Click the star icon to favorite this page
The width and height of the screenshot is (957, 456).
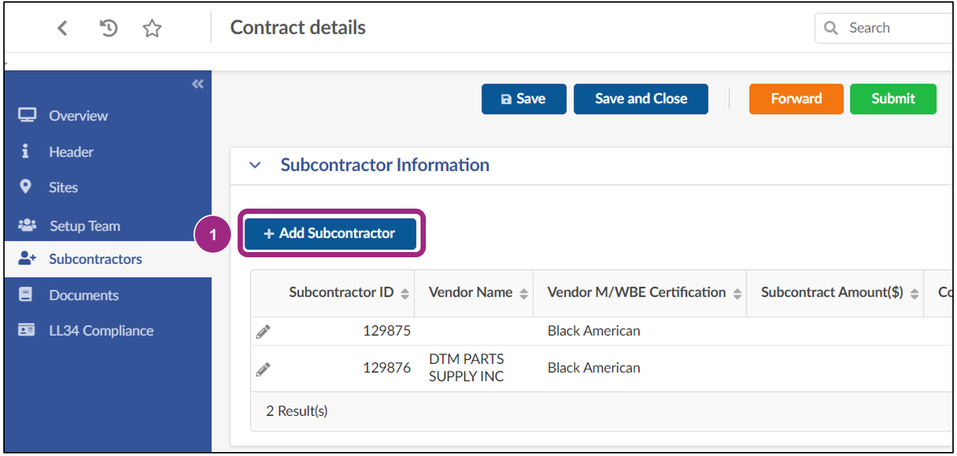152,28
